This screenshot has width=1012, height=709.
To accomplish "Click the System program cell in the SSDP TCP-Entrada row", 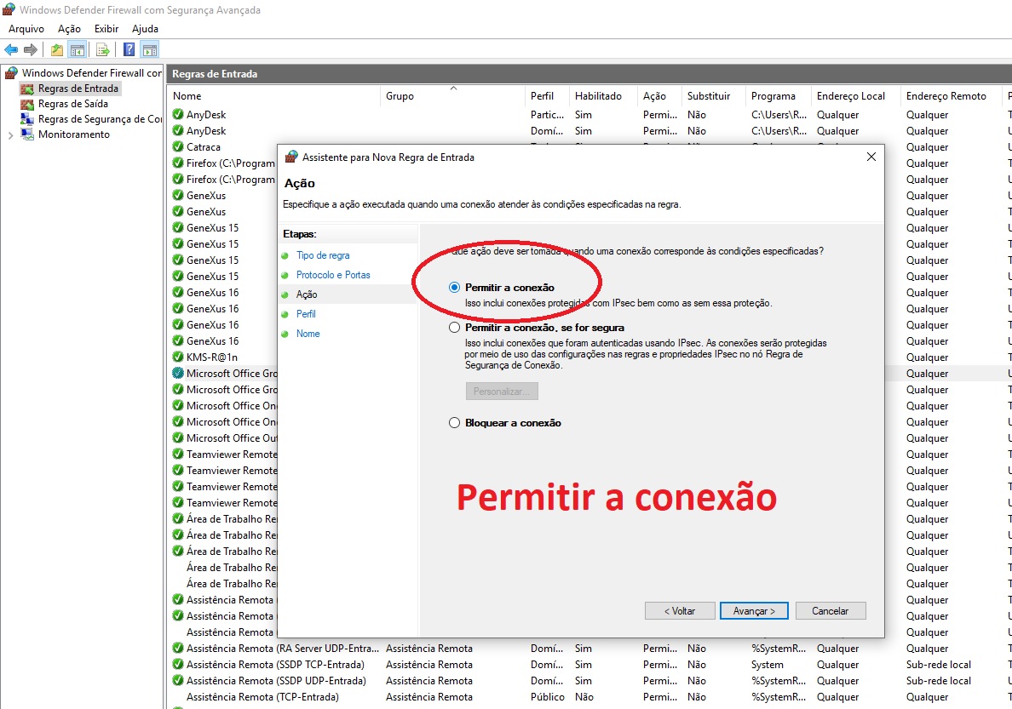I will [x=768, y=665].
